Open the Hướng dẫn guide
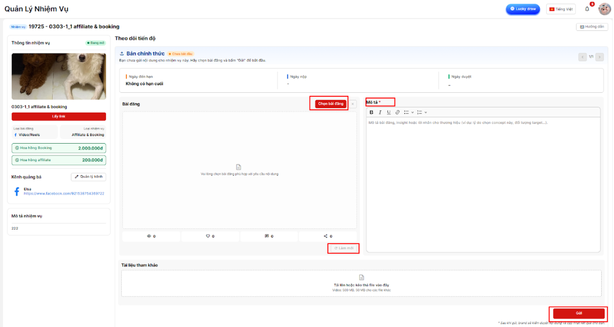 point(591,27)
